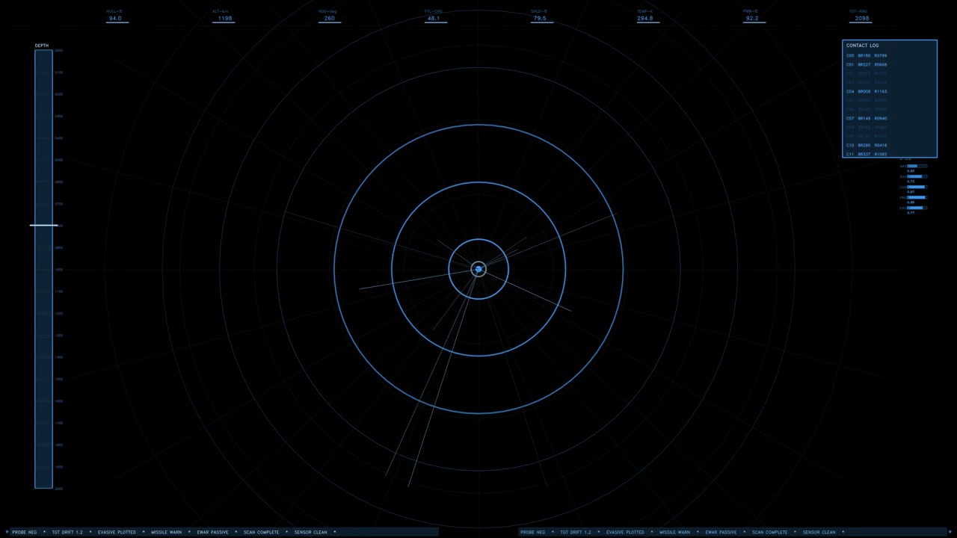The image size is (957, 538).
Task: Select contact C11 BR337 R1082
Action: (867, 154)
